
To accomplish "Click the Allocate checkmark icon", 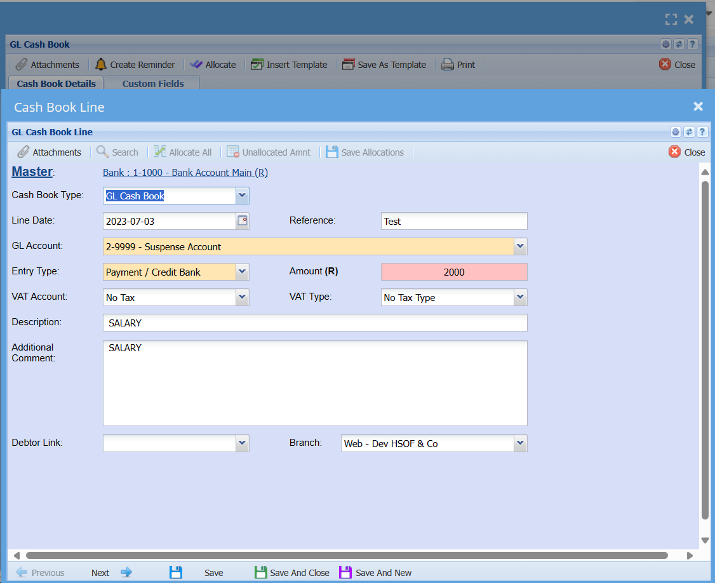I will click(196, 65).
